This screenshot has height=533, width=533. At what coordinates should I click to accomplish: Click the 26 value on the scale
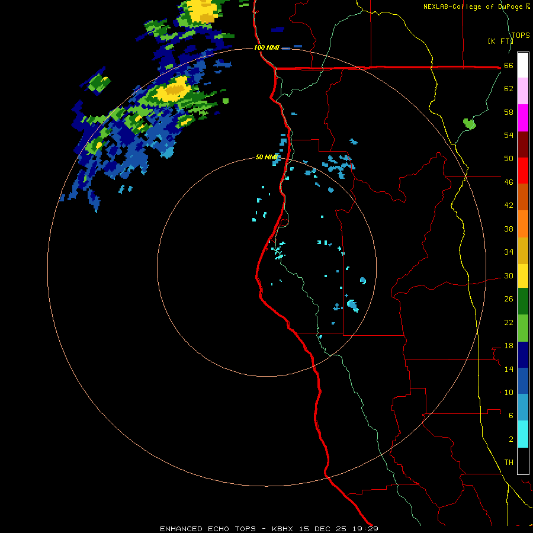tap(509, 299)
